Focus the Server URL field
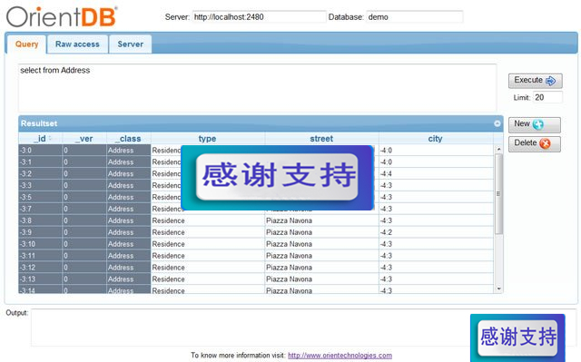The height and width of the screenshot is (362, 581). [x=259, y=17]
